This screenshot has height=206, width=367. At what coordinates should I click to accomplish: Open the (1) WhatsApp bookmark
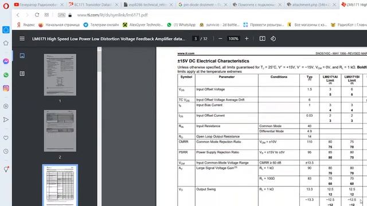click(181, 25)
